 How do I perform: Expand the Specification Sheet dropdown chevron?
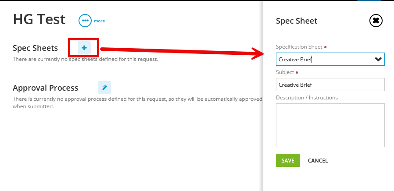pyautogui.click(x=378, y=59)
